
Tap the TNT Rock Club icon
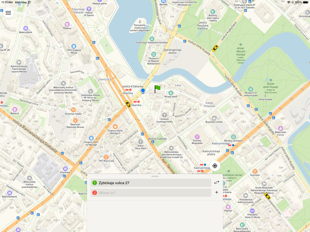[x=106, y=157]
